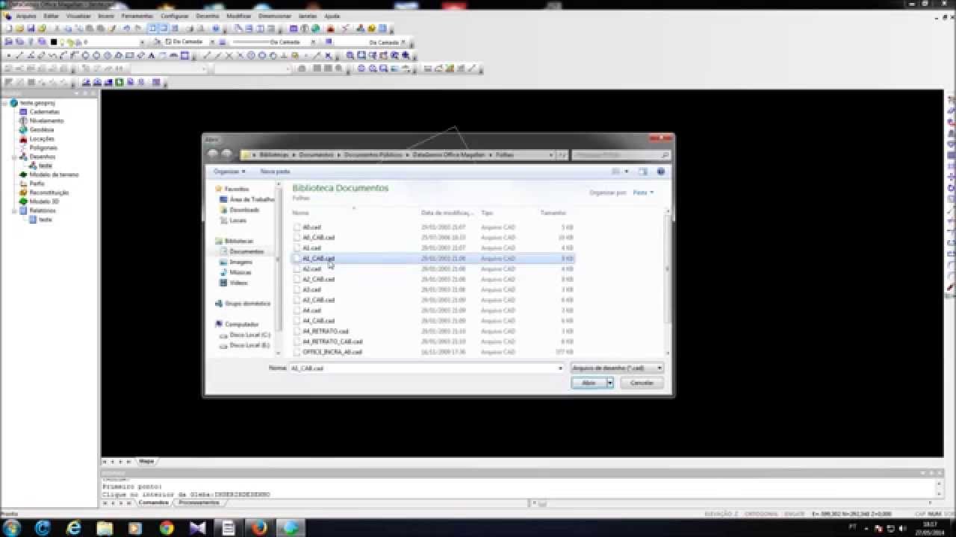The image size is (956, 537).
Task: Click the Nivelamento icon in project tree
Action: [x=23, y=121]
